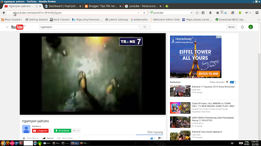
Task: Go to home via house icon
Action: pos(217,13)
